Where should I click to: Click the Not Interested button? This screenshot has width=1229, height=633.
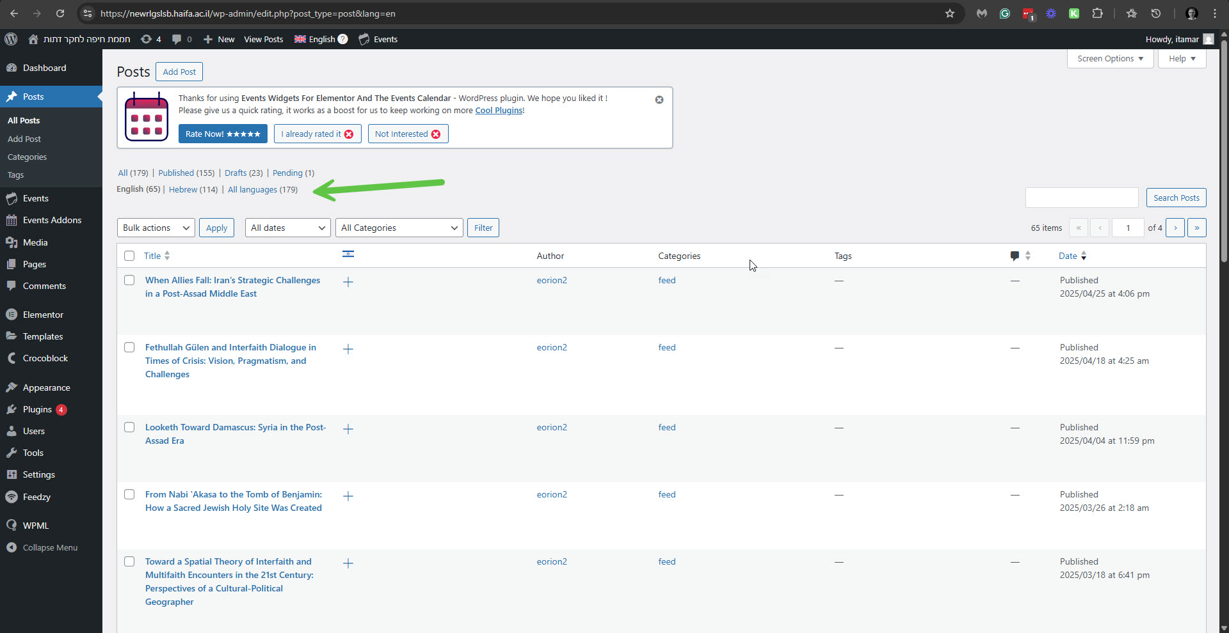tap(408, 134)
